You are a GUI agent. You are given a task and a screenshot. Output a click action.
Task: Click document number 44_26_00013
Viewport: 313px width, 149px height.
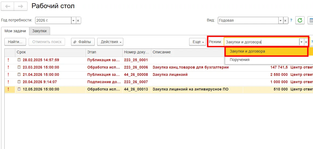coord(136,89)
